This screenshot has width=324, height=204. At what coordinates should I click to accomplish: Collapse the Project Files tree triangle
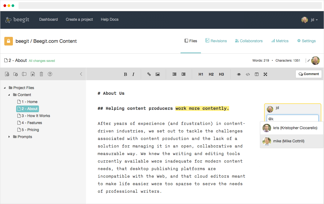click(x=5, y=88)
